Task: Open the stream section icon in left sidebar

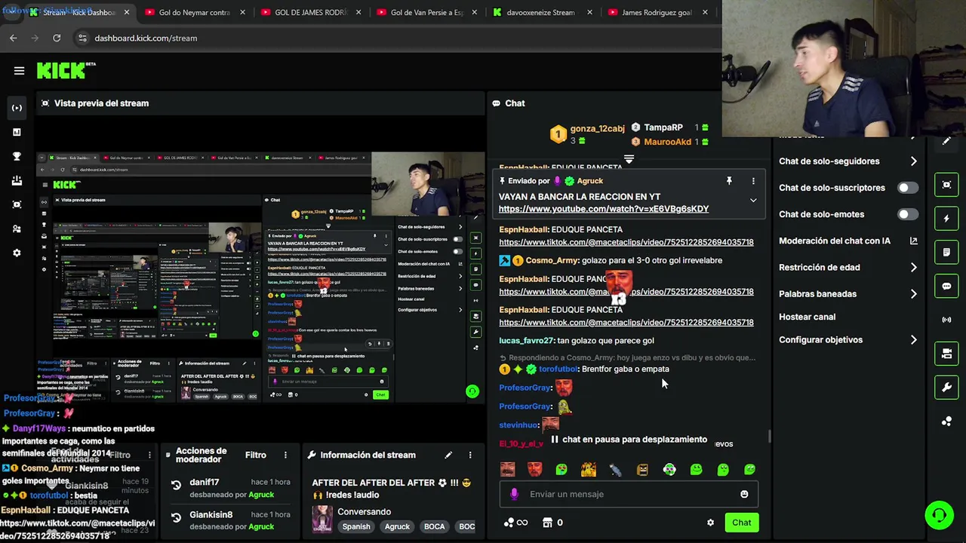Action: pyautogui.click(x=17, y=108)
